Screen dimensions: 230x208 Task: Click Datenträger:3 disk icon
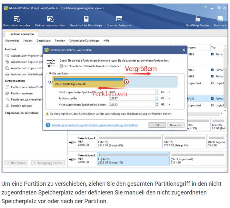click(72, 159)
